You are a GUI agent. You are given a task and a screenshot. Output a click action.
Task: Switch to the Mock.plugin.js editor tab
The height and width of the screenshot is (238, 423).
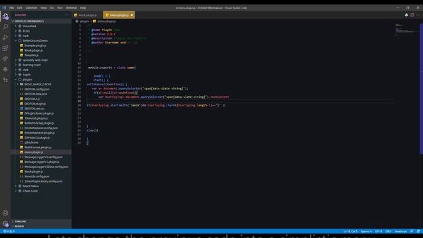coord(87,15)
